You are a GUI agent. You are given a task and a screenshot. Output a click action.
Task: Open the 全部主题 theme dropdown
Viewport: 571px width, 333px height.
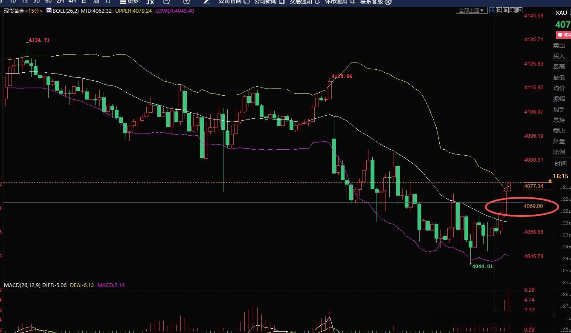click(x=472, y=10)
